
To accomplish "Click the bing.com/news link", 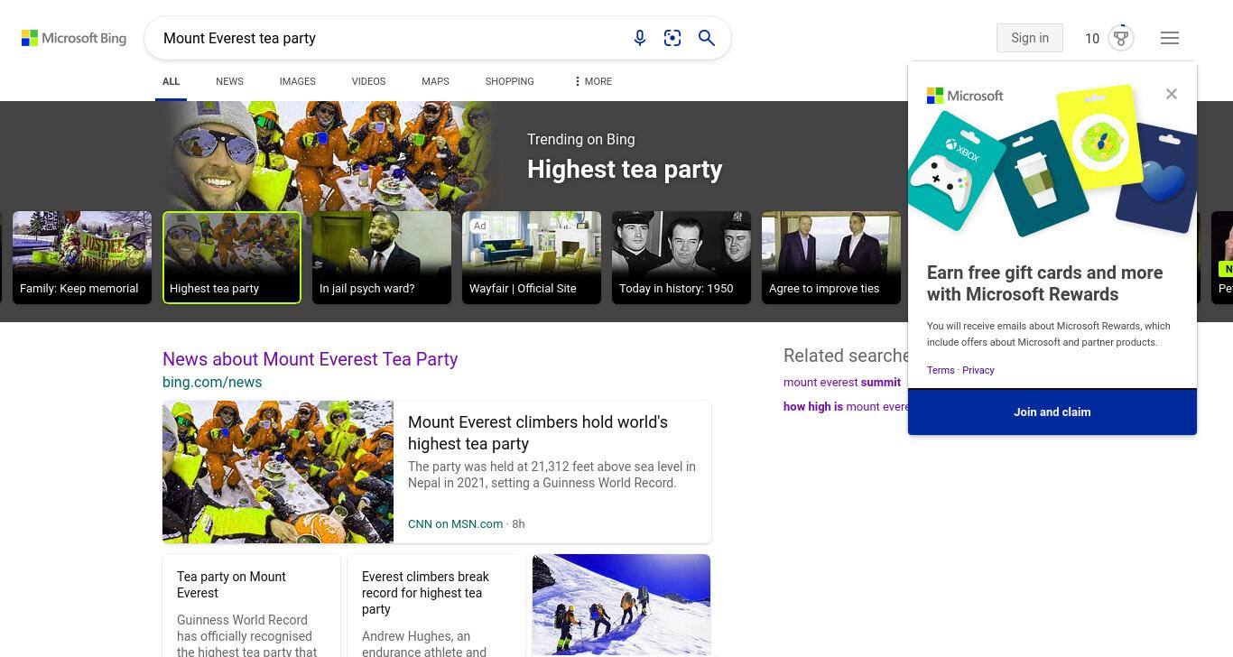I will 212,383.
